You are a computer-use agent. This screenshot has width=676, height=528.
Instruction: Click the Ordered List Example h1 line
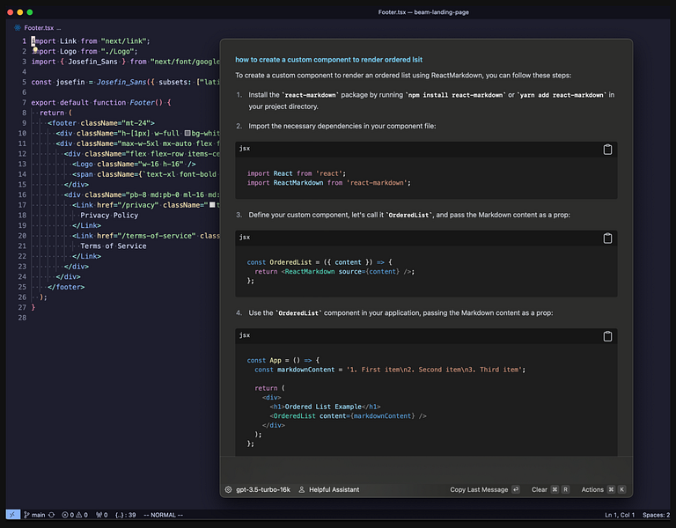coord(325,407)
